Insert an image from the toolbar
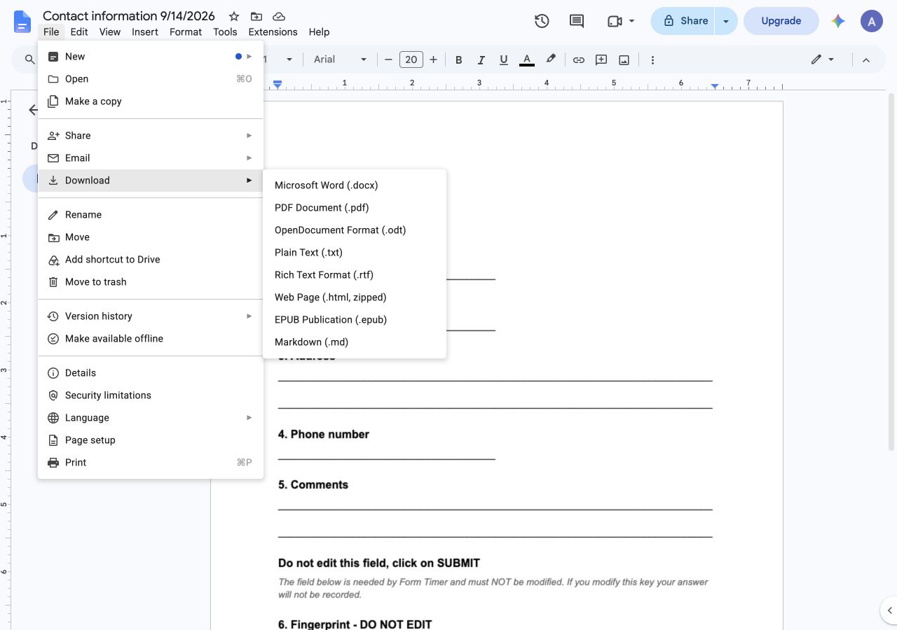Viewport: 897px width, 630px height. coord(624,60)
